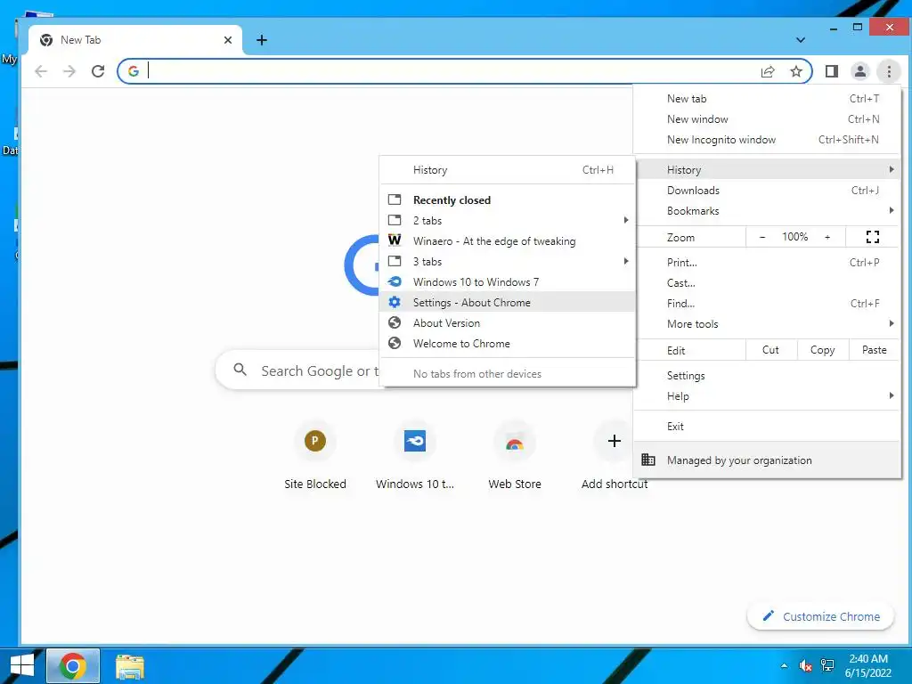Choose Exit in Chrome menu
The height and width of the screenshot is (684, 912).
767,426
